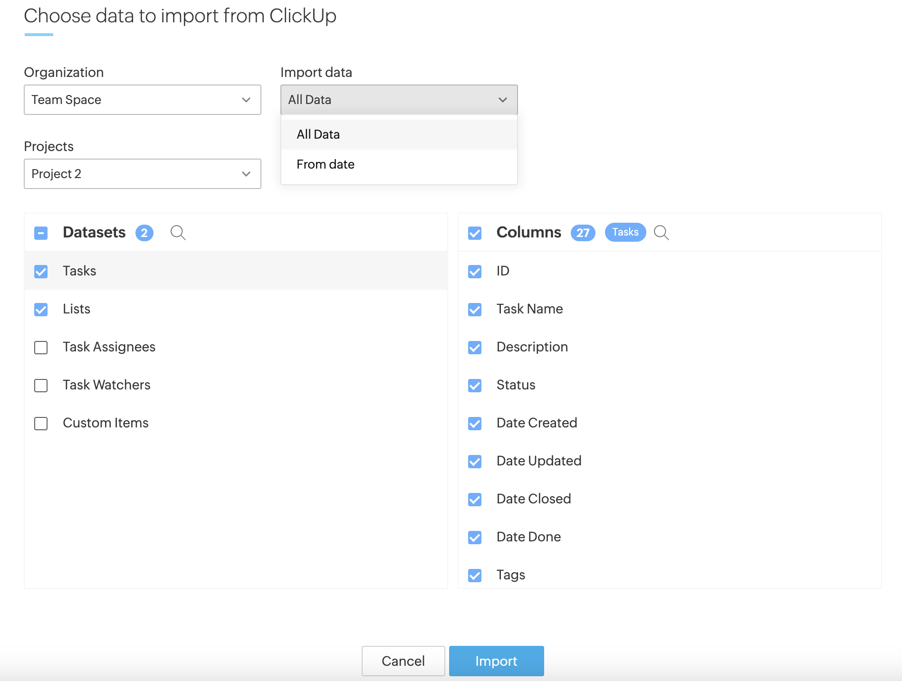The image size is (902, 681).
Task: Select the From date option
Action: pos(326,164)
